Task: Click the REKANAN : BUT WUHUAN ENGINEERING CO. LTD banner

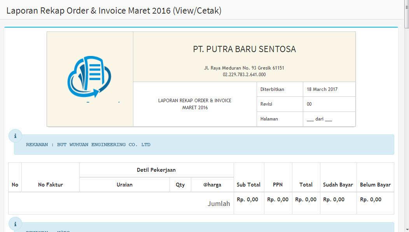Action: (204, 145)
